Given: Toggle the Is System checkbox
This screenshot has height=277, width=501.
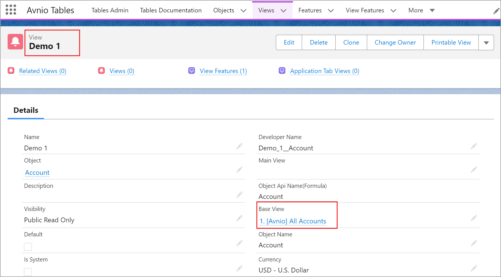Looking at the screenshot, I should pos(28,272).
